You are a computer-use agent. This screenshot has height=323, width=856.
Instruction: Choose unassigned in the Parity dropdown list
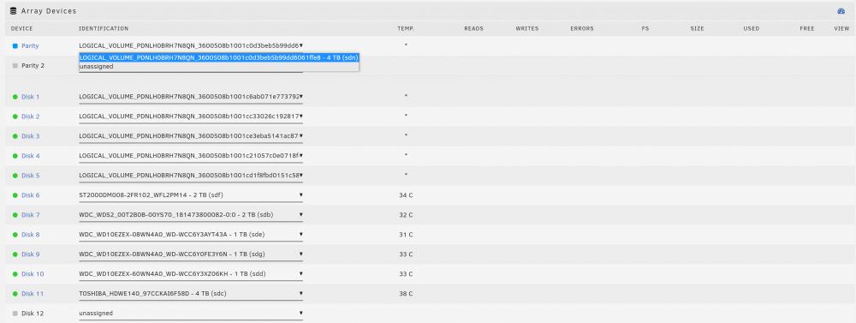(219, 66)
